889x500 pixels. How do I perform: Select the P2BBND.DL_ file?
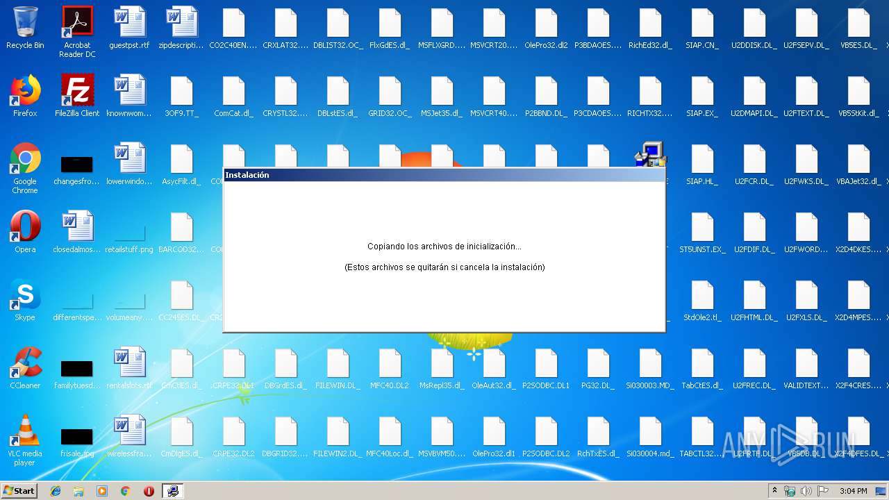(x=546, y=96)
